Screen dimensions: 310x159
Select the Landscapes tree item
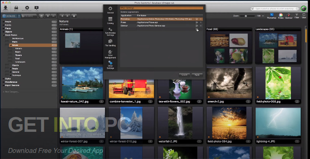20,62
